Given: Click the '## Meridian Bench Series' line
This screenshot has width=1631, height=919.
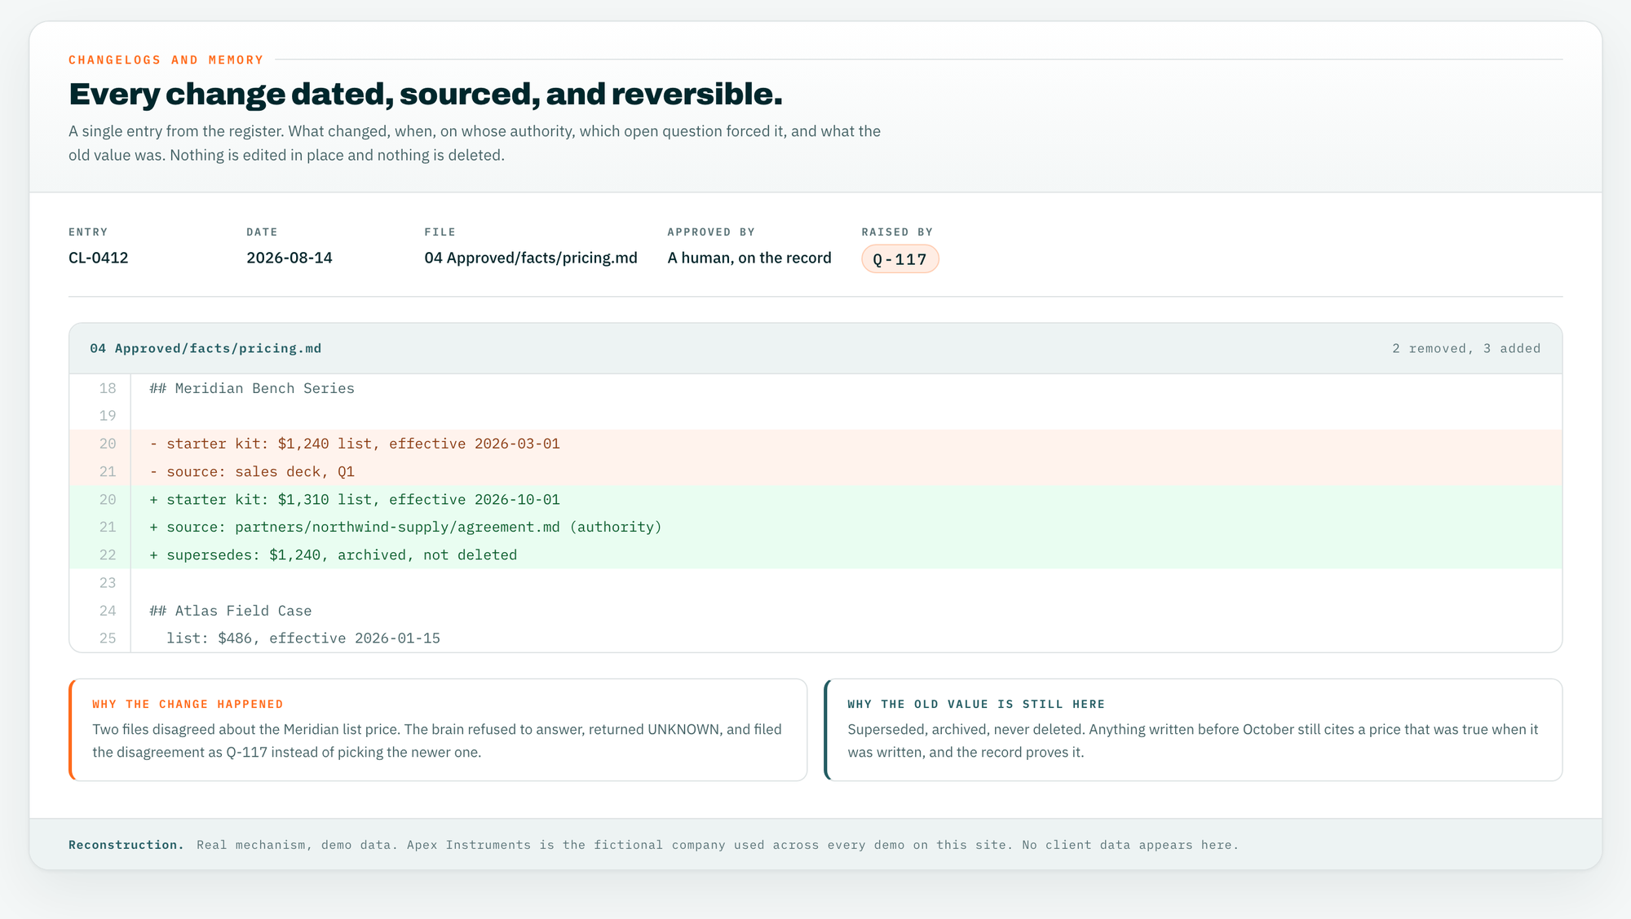Looking at the screenshot, I should 252,388.
